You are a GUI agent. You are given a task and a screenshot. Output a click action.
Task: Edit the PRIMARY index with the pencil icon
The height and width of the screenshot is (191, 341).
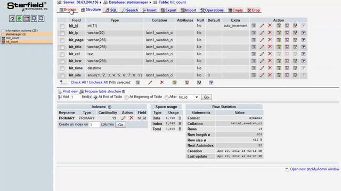(x=123, y=118)
